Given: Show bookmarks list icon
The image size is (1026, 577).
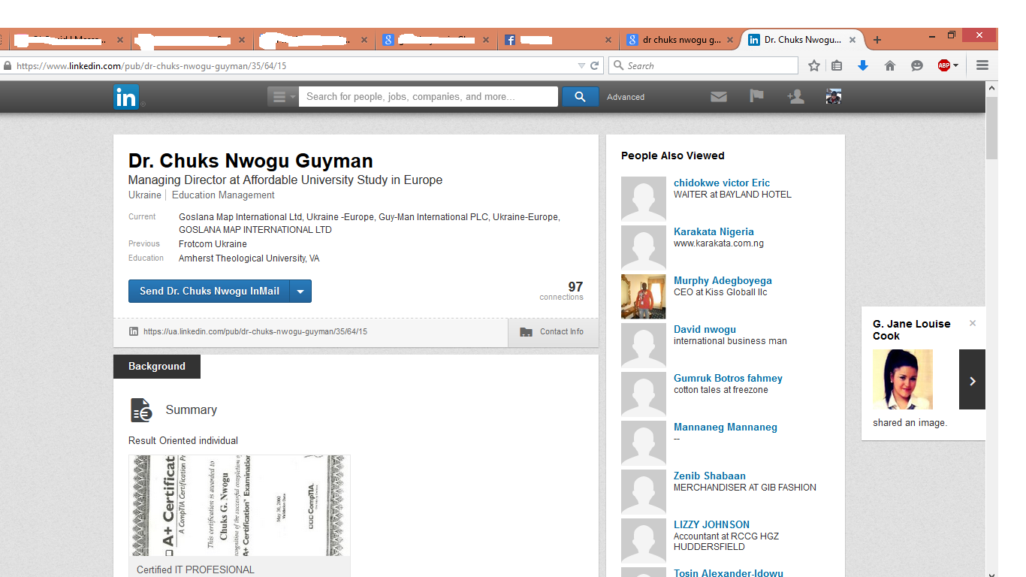Looking at the screenshot, I should 837,66.
